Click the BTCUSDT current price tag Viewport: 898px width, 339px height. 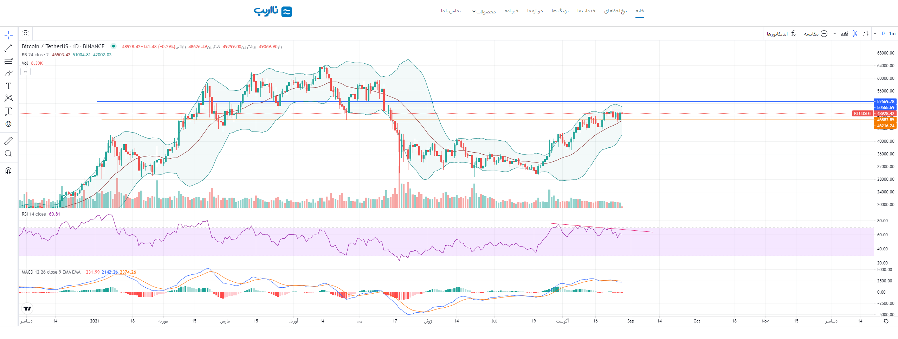862,114
